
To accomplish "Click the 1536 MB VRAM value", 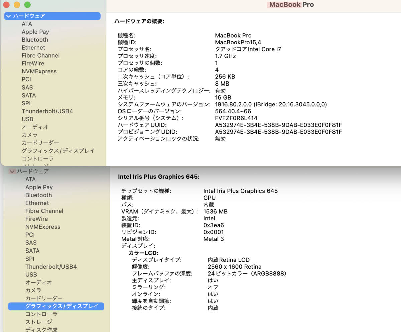I will coord(215,212).
